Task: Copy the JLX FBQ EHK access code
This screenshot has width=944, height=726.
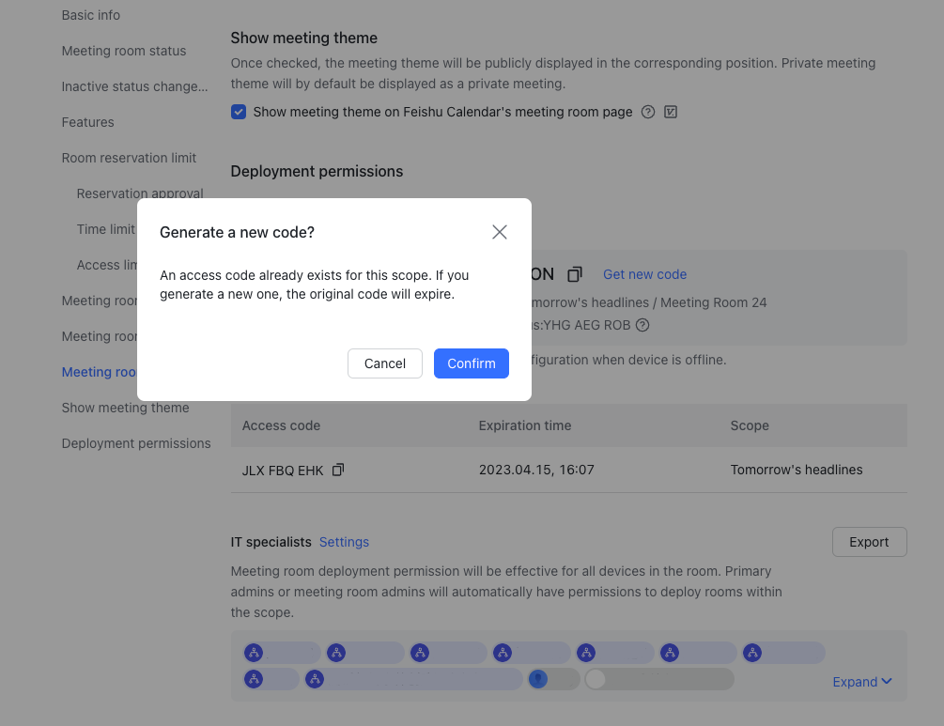Action: pos(338,470)
